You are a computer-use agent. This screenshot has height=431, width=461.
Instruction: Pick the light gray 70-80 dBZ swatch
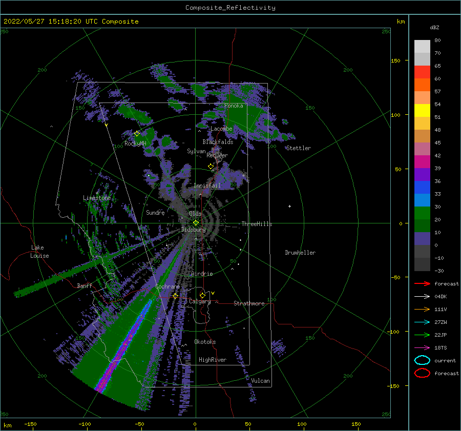point(422,46)
